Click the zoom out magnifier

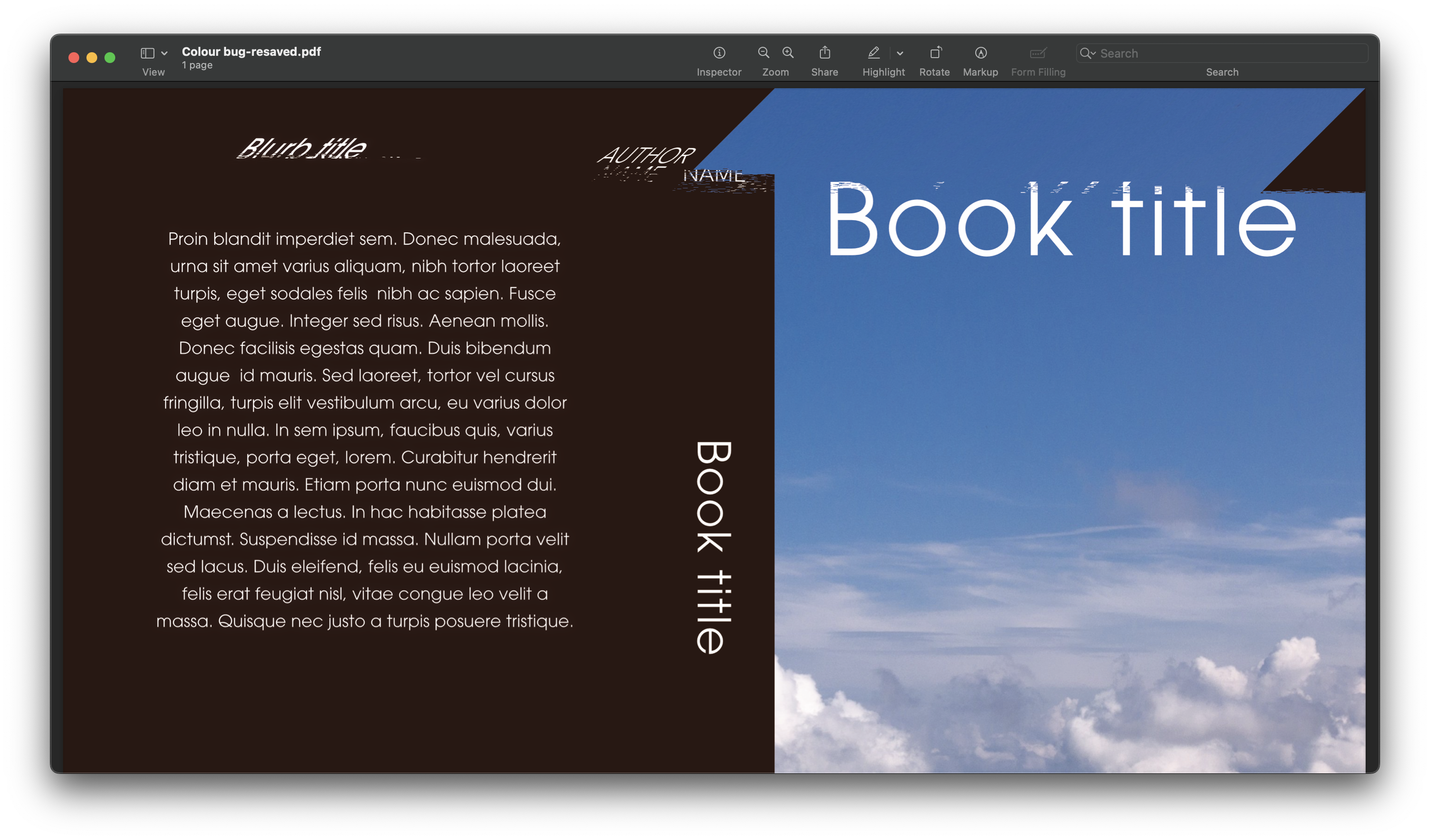(x=763, y=53)
